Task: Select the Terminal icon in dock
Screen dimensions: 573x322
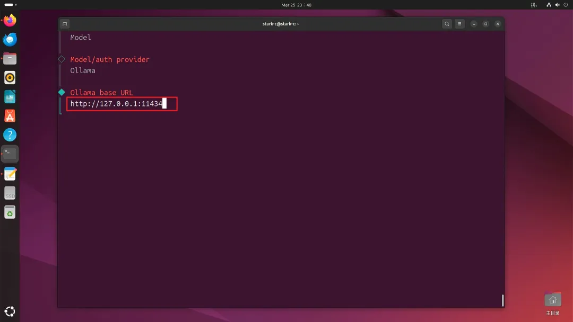Action: [10, 154]
